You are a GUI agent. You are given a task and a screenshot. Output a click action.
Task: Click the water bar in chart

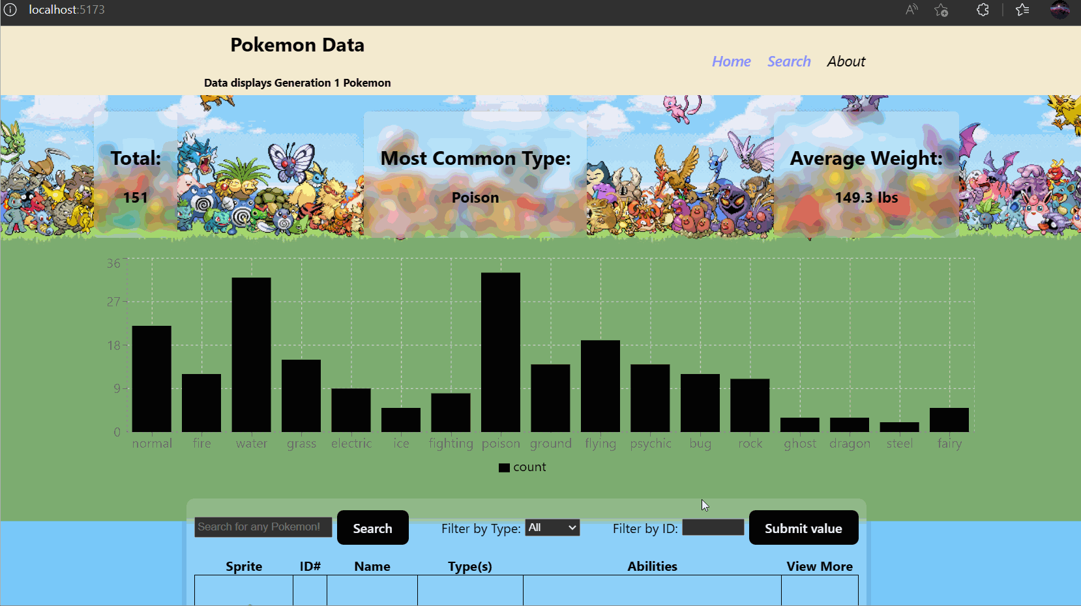tap(252, 354)
